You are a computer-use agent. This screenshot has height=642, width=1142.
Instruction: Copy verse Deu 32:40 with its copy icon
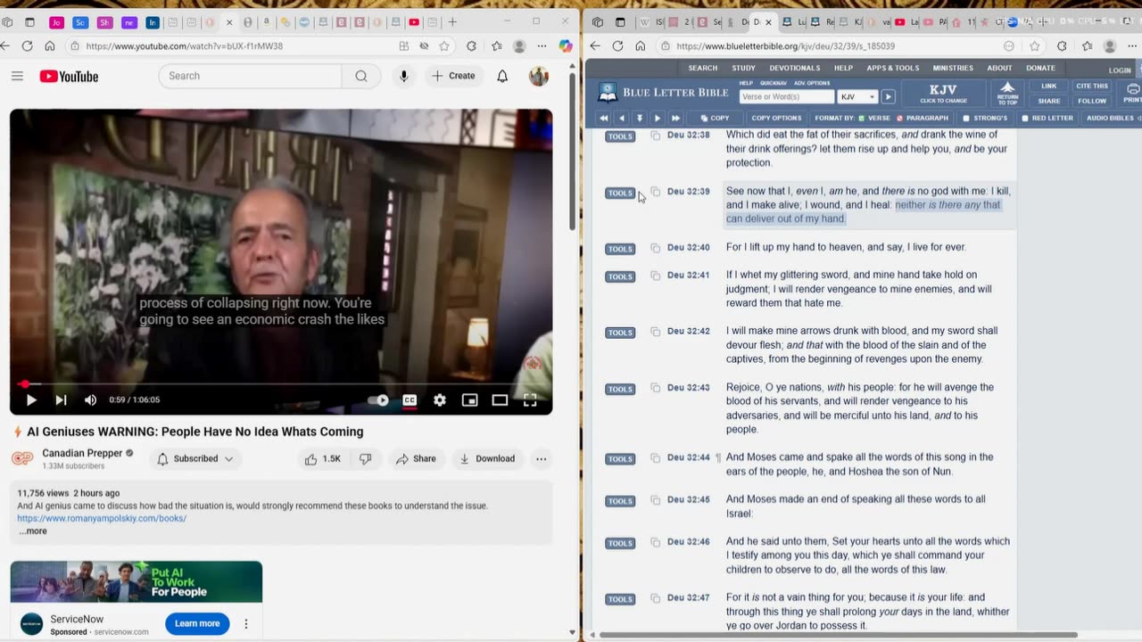coord(655,249)
